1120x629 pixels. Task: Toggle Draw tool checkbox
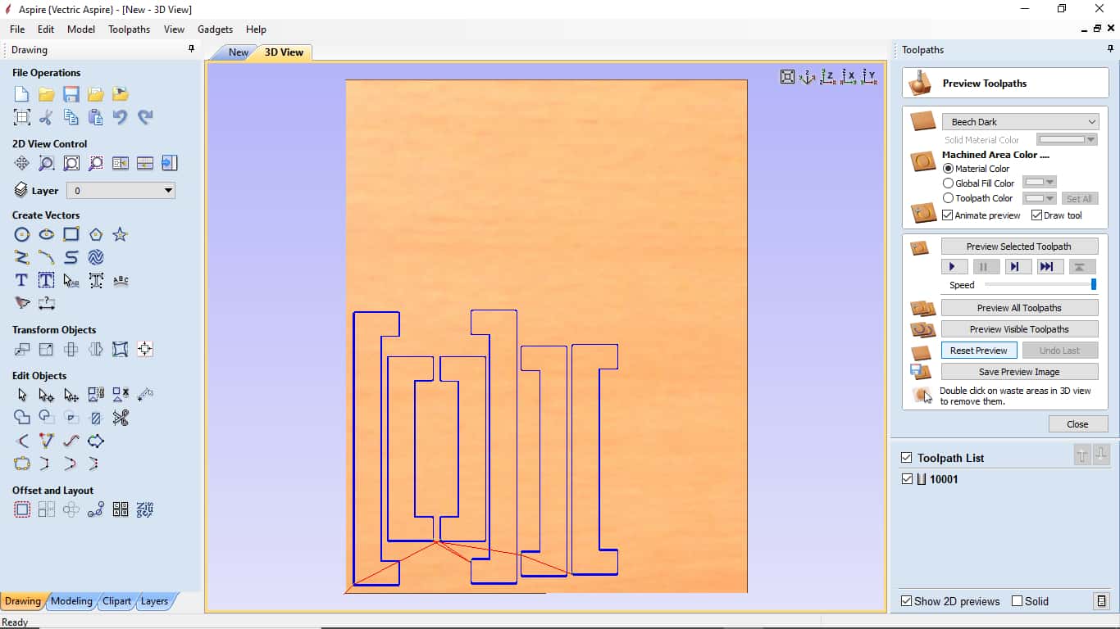point(1037,215)
